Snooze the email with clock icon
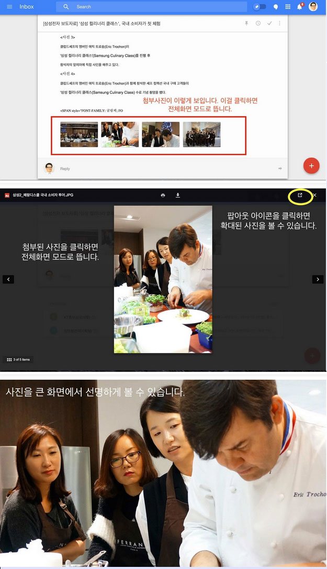 (258, 24)
